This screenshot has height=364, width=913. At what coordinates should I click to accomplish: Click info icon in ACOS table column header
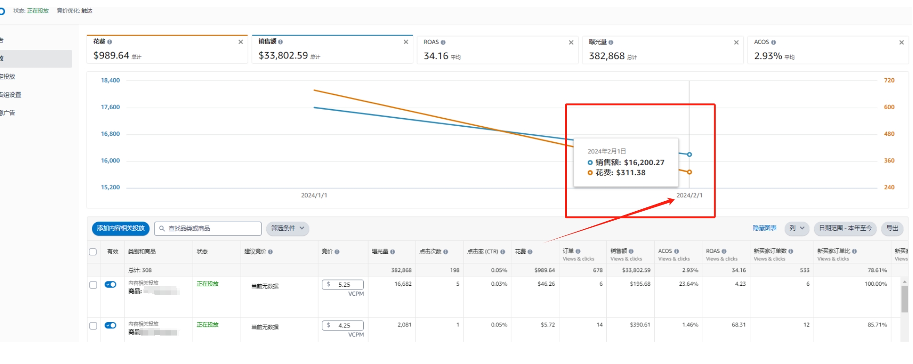point(677,251)
